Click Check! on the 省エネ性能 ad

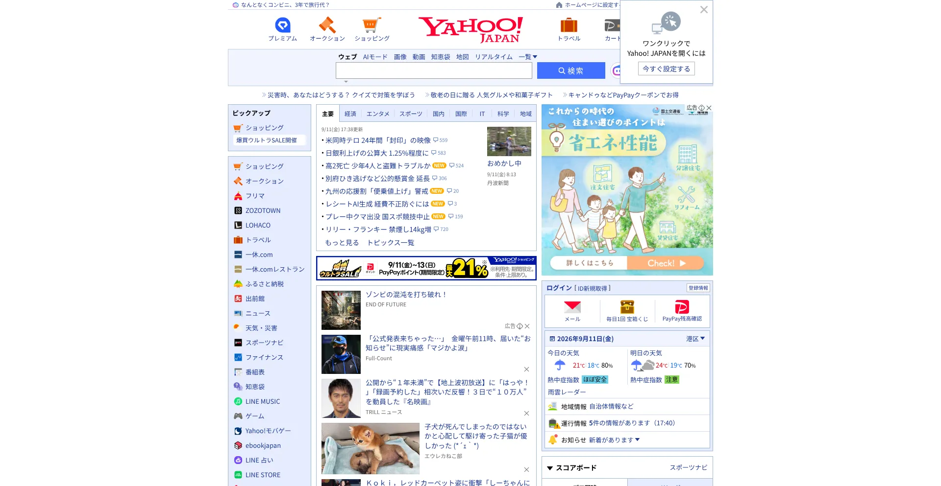click(x=666, y=263)
